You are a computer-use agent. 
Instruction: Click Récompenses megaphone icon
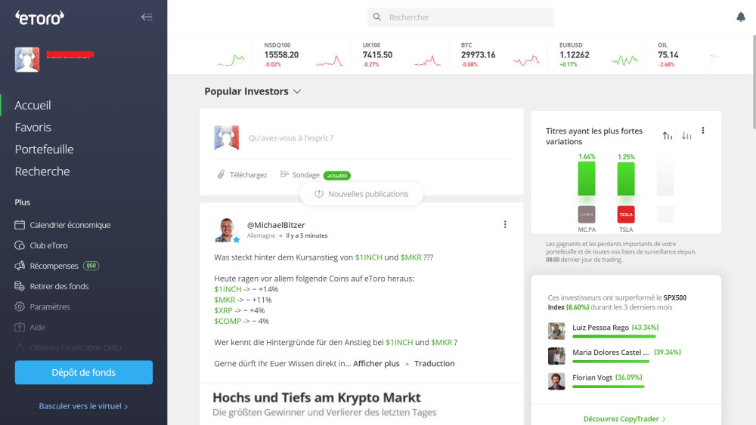[20, 266]
